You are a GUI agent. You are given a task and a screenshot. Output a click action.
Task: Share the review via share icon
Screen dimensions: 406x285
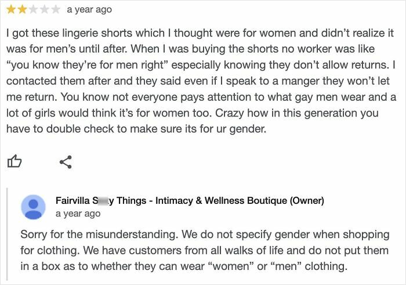[66, 162]
